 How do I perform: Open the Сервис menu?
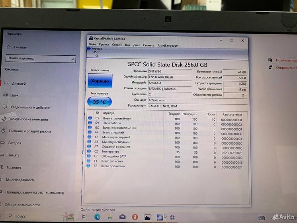coord(117,45)
